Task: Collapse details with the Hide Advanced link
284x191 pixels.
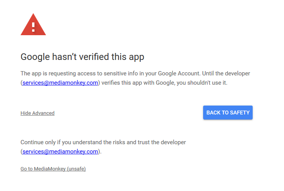Action: click(38, 113)
